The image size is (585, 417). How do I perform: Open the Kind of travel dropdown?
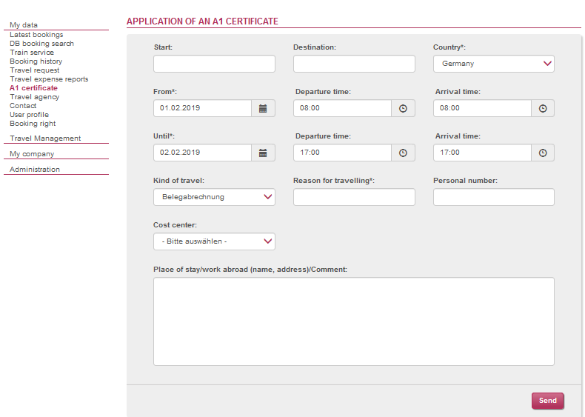click(214, 197)
